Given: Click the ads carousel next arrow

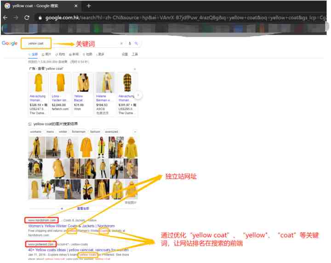Looking at the screenshot, I should pos(138,95).
